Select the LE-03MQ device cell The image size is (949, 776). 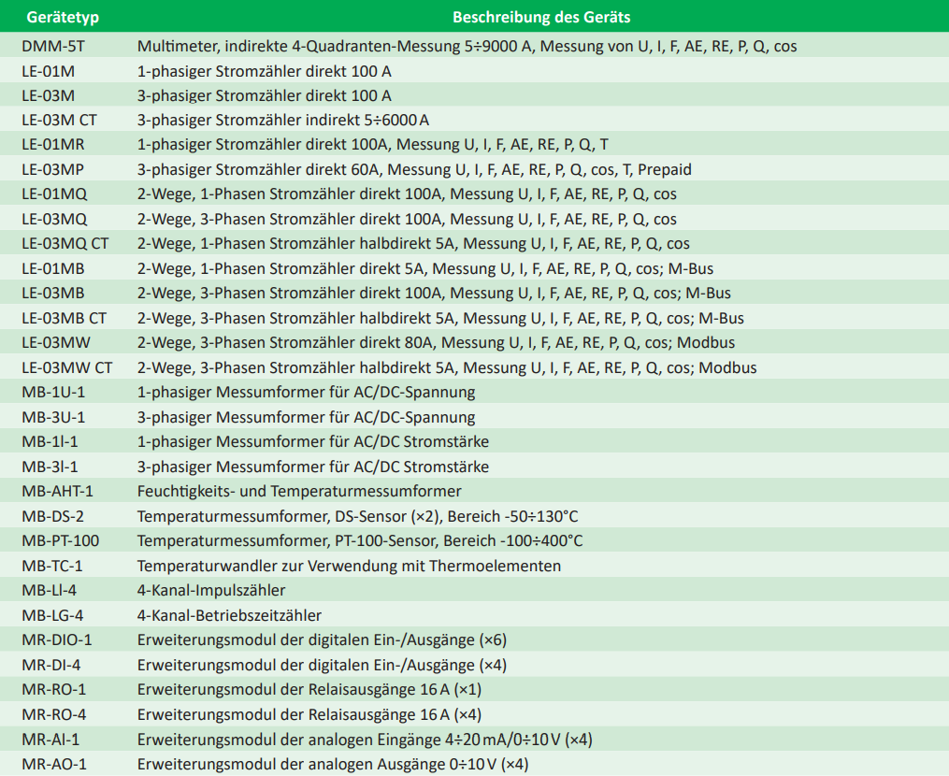pyautogui.click(x=54, y=219)
